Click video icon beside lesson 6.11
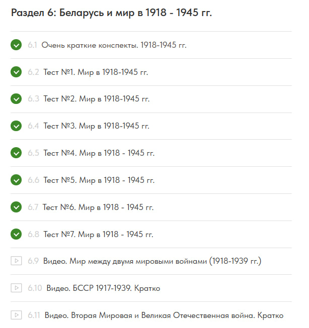 (x=16, y=315)
